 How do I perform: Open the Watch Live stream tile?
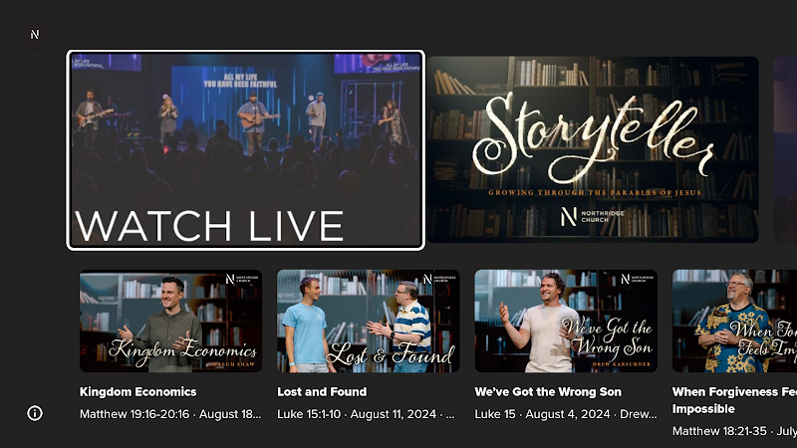pyautogui.click(x=245, y=150)
